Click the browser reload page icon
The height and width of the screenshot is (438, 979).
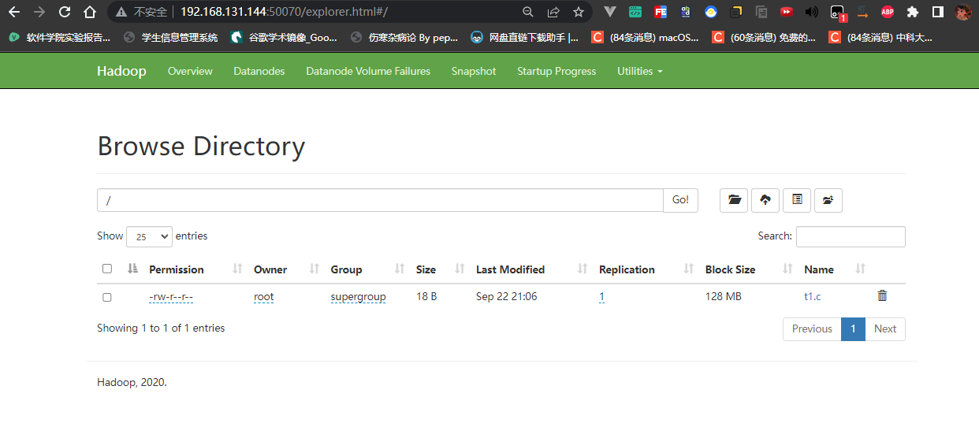click(65, 12)
